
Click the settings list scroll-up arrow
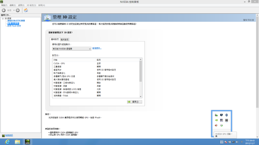click(140, 60)
